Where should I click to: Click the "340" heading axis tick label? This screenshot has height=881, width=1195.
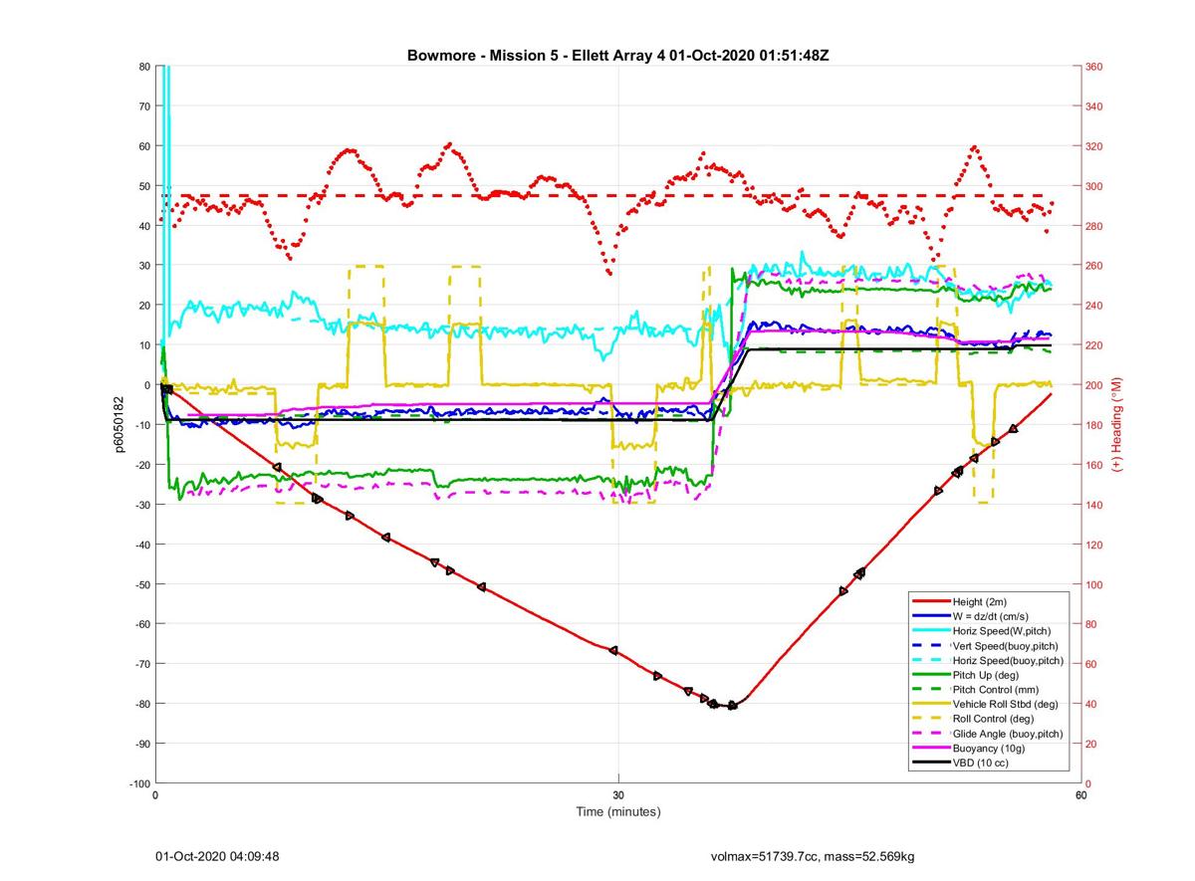point(1093,107)
